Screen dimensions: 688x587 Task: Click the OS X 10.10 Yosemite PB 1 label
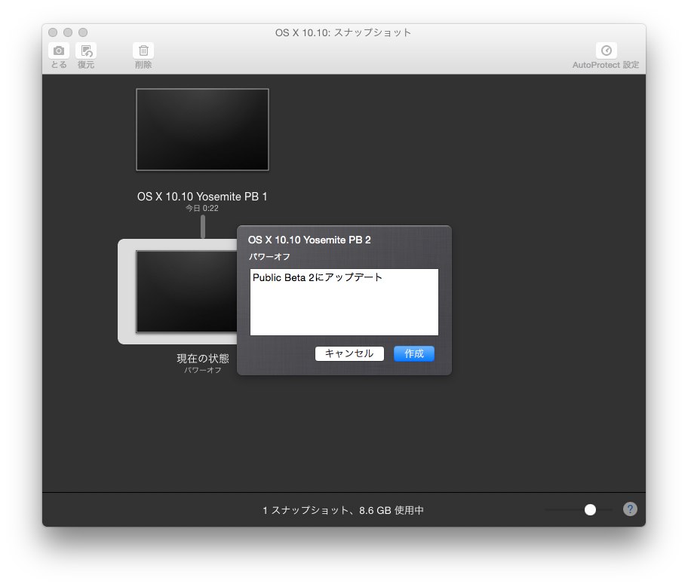point(202,197)
